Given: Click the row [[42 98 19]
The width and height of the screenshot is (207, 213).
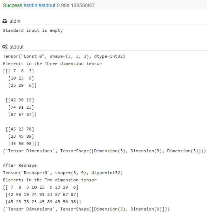Looking at the screenshot, I should [x=20, y=100].
